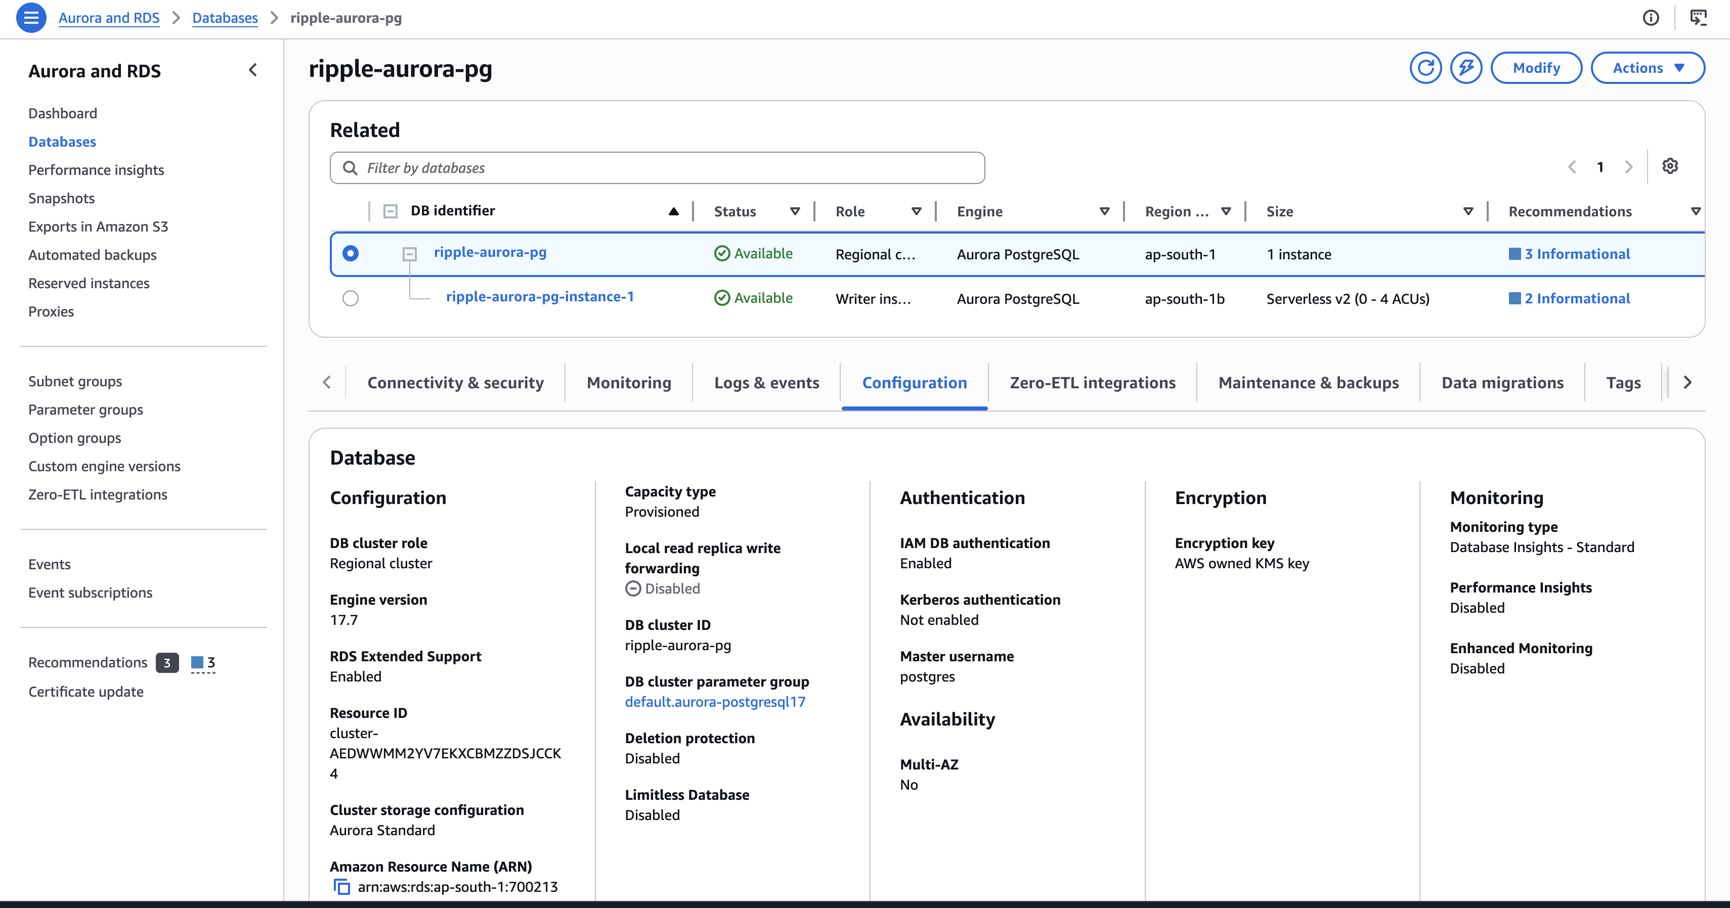Open table preferences gear icon
Screen dimensions: 1730x908
click(1670, 166)
